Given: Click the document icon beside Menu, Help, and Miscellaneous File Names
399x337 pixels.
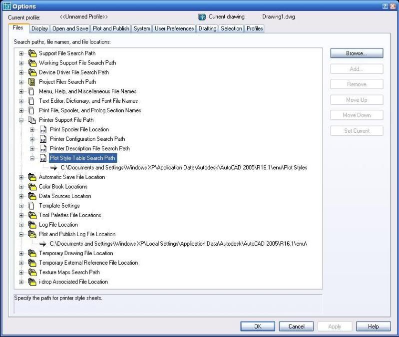Looking at the screenshot, I should [x=31, y=91].
